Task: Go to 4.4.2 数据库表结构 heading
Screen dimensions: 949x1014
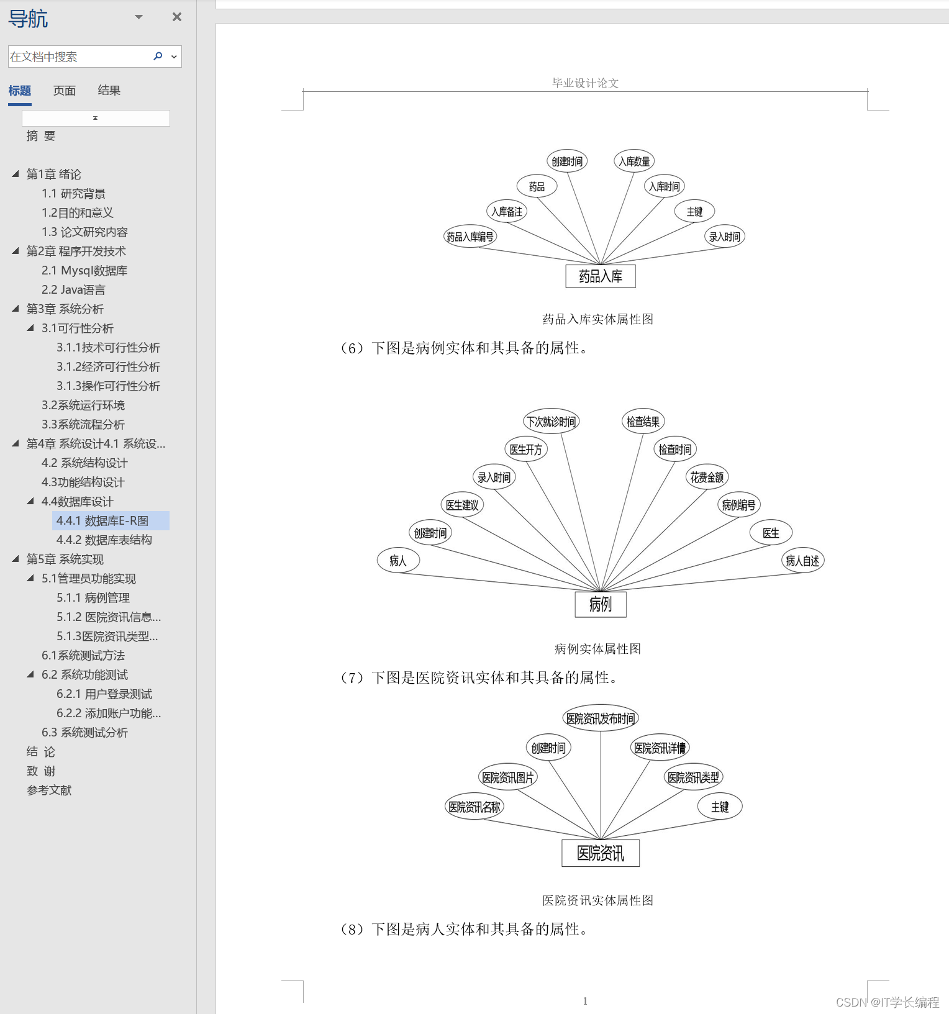Action: pos(104,540)
